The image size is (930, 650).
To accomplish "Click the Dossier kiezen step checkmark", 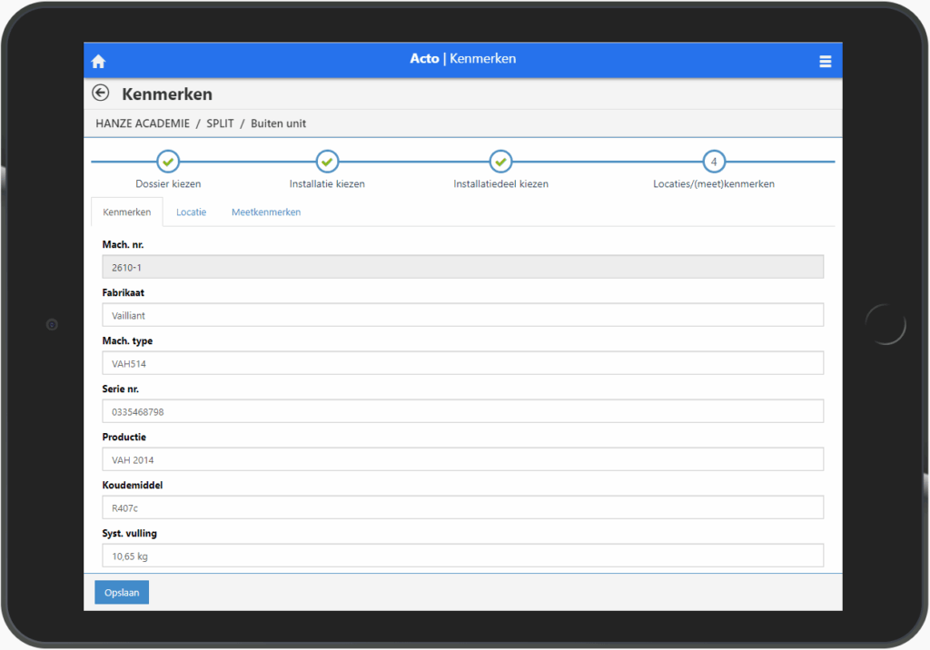I will (x=168, y=162).
